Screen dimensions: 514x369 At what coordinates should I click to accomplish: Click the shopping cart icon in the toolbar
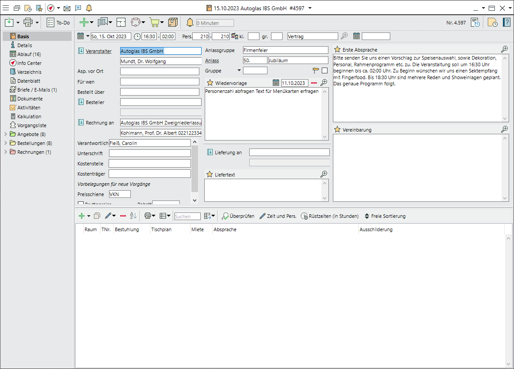click(154, 22)
